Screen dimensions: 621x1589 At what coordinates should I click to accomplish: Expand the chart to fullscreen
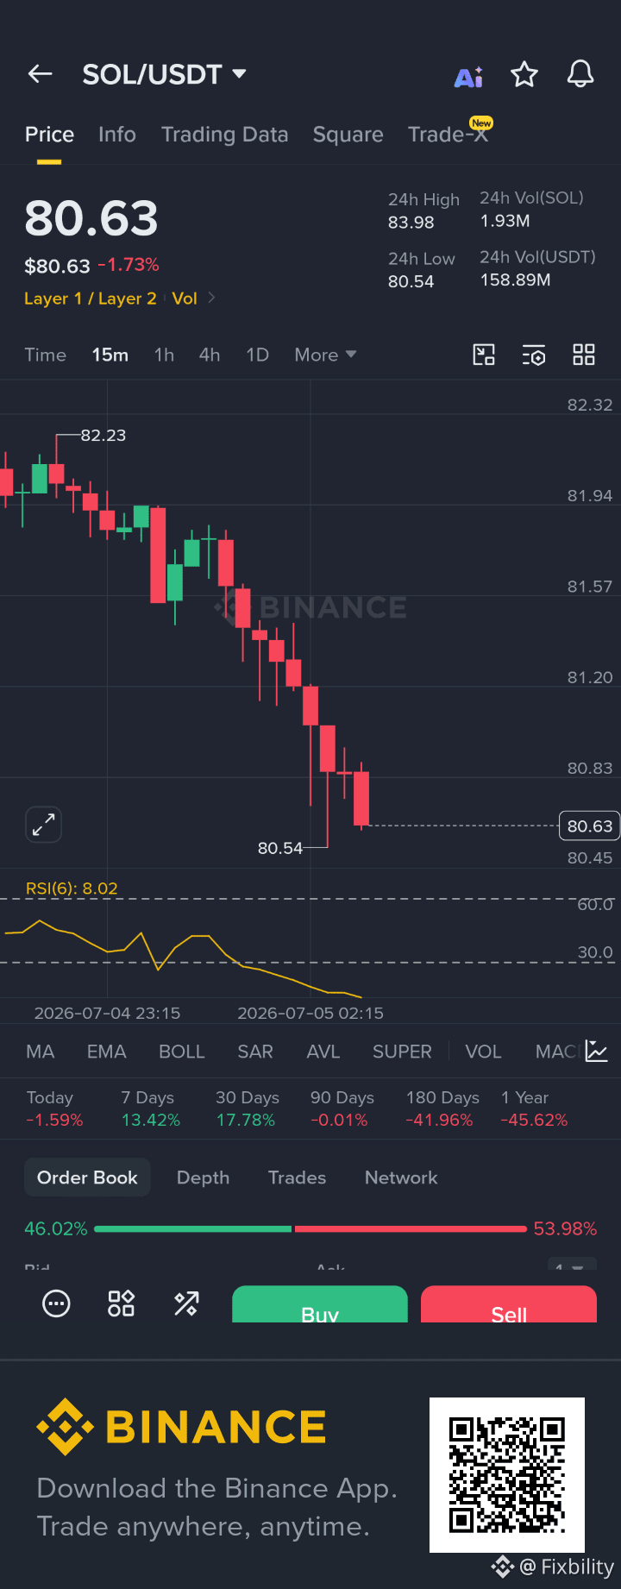click(x=43, y=825)
